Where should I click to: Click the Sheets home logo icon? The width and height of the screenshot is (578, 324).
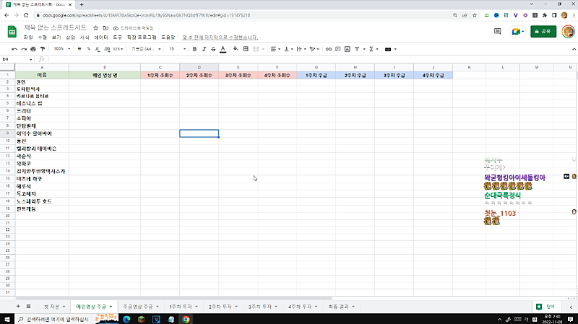pyautogui.click(x=12, y=32)
